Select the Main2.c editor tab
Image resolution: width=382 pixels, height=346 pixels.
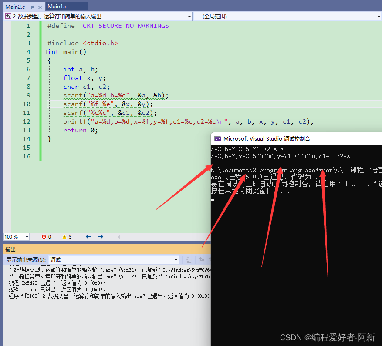coord(15,7)
